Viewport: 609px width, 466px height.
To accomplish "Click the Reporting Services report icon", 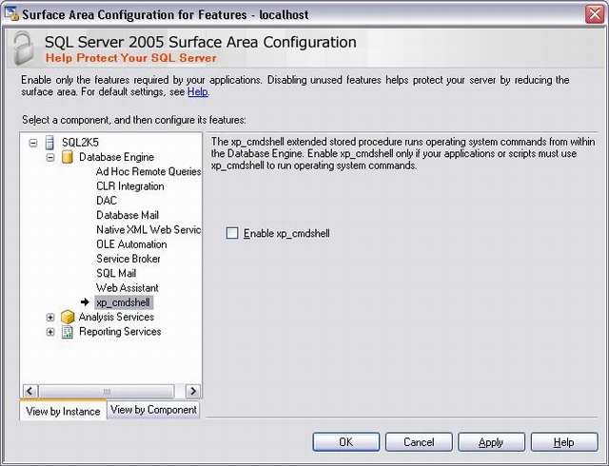I will point(68,332).
